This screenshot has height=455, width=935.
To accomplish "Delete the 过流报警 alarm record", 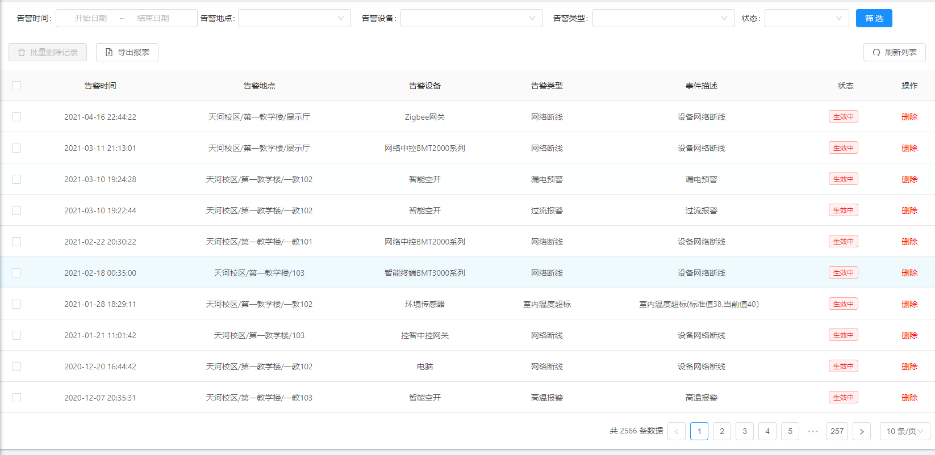I will (x=909, y=210).
